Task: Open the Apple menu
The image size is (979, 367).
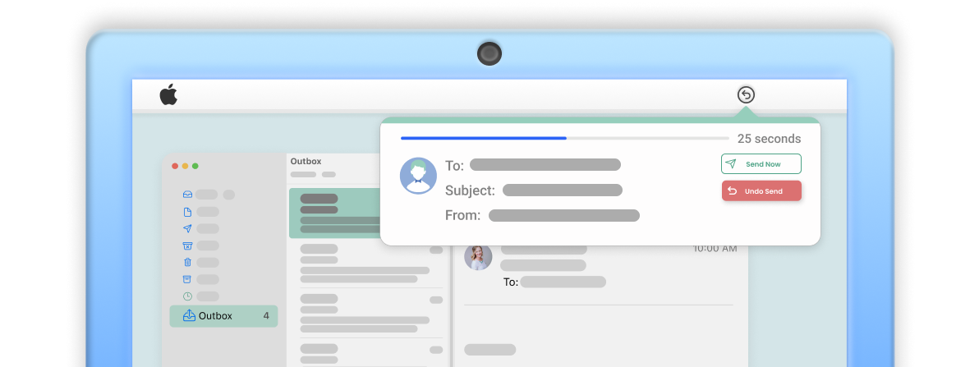Action: (x=168, y=95)
